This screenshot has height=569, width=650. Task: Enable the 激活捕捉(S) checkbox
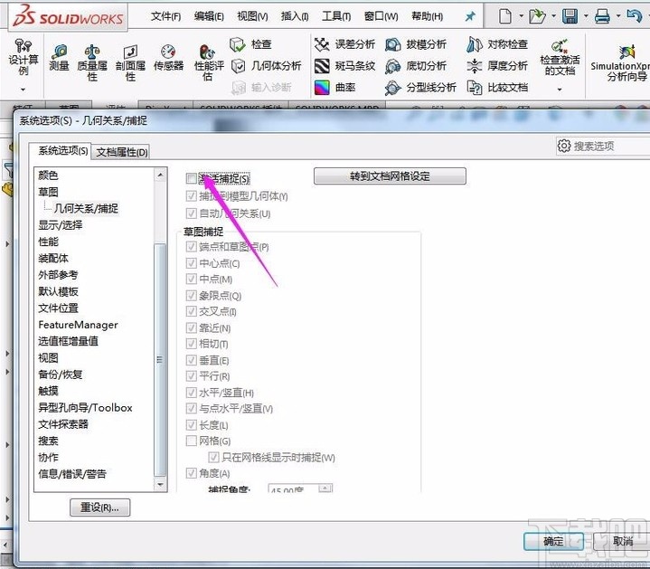coord(191,179)
